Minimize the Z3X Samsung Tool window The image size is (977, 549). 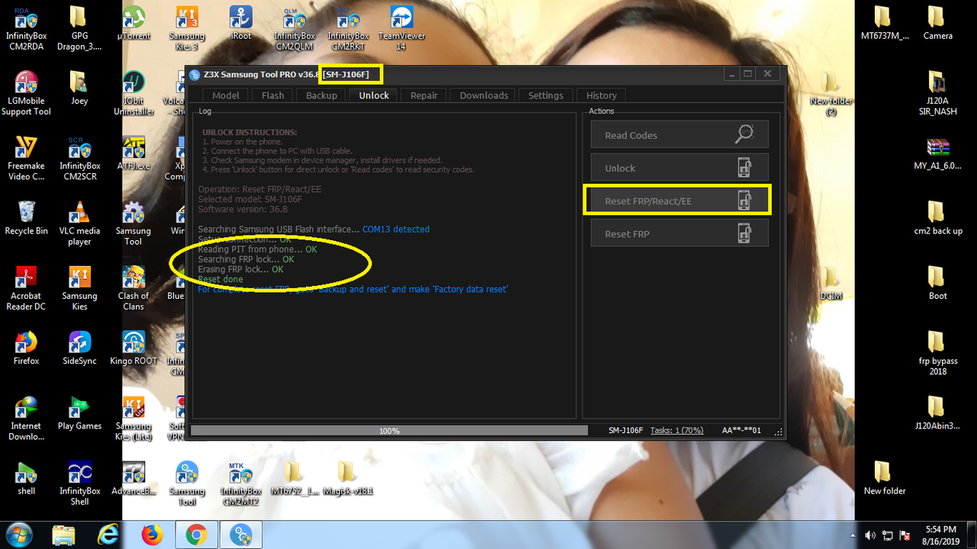click(x=732, y=73)
